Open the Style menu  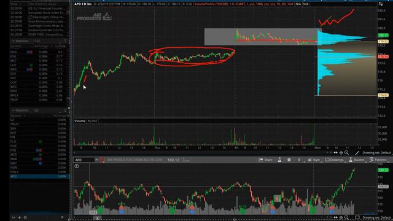tap(314, 160)
